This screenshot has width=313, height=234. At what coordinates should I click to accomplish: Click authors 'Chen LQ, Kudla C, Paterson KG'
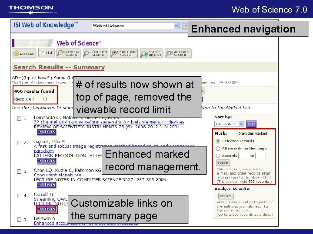click(x=67, y=171)
